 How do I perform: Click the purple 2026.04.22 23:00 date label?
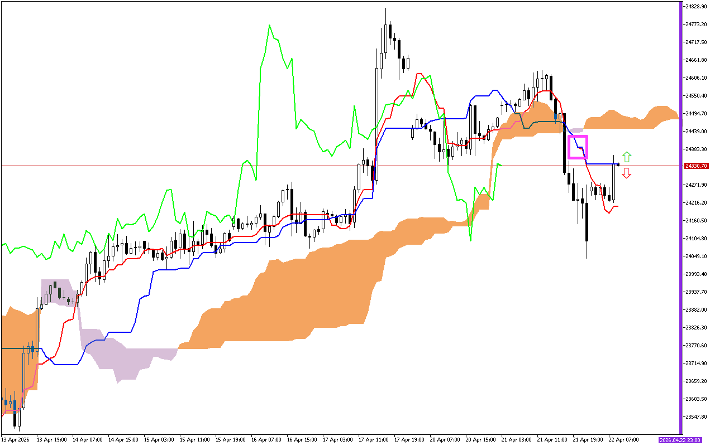pyautogui.click(x=680, y=440)
